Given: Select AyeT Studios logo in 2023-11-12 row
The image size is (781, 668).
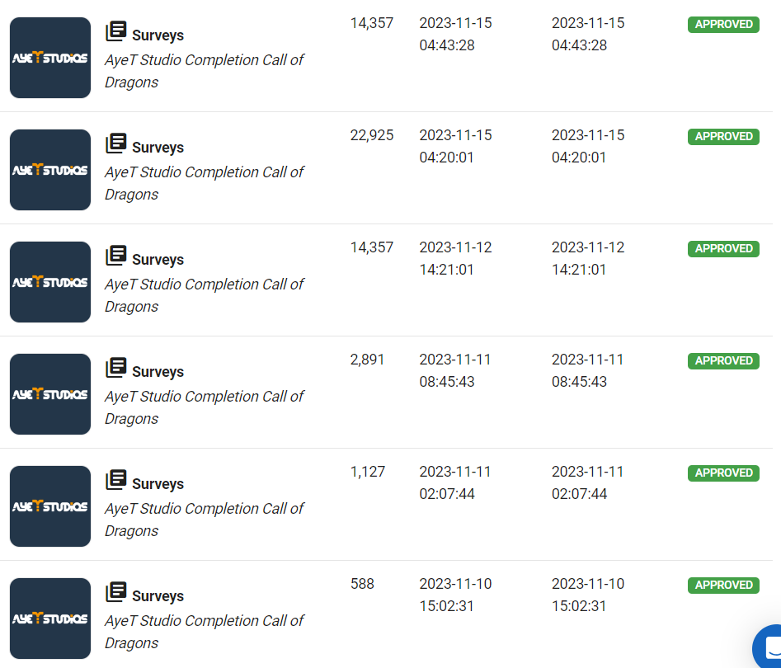Looking at the screenshot, I should coord(50,282).
